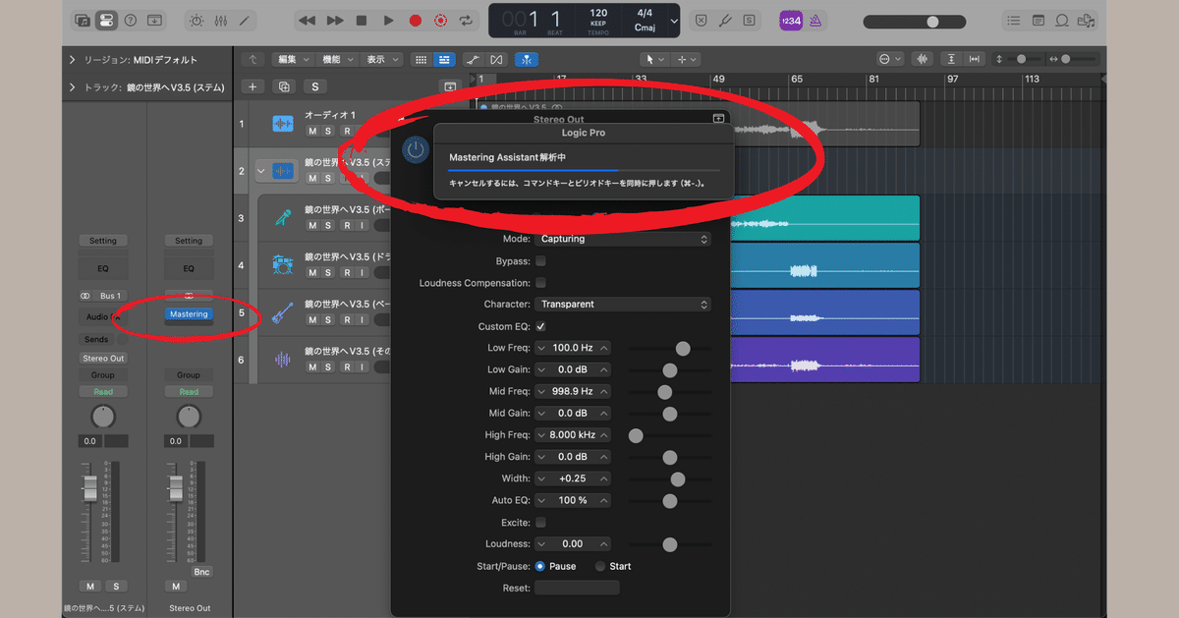Adjust the Width slider
Image resolution: width=1179 pixels, height=618 pixels.
[670, 478]
